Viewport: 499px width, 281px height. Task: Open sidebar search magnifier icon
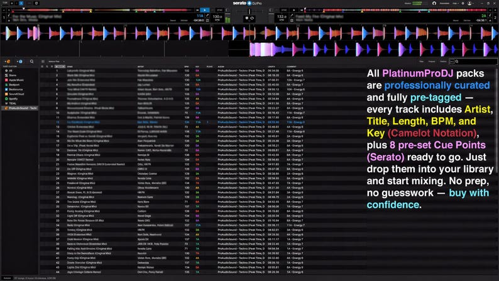click(x=31, y=62)
